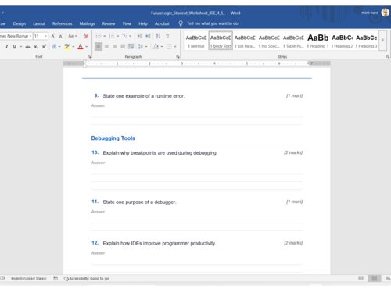This screenshot has height=293, width=391.
Task: Click English (United States) language indicator
Action: (x=29, y=278)
